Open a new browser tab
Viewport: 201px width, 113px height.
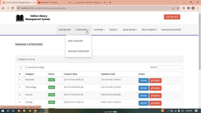(x=110, y=3)
